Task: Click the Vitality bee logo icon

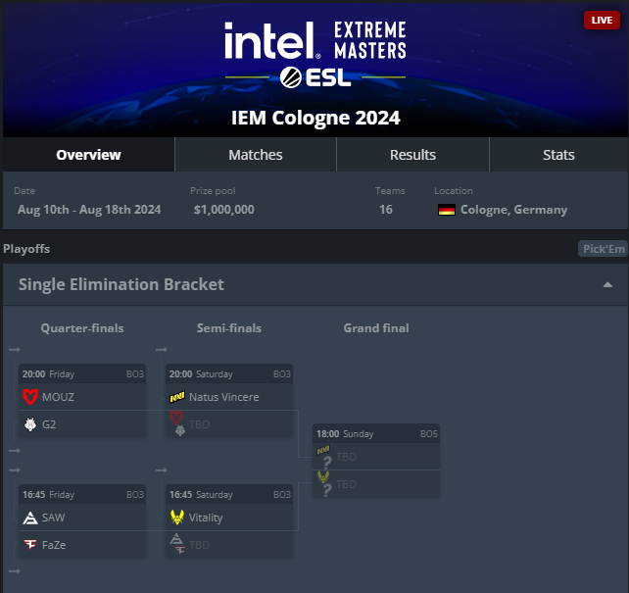Action: (x=177, y=518)
